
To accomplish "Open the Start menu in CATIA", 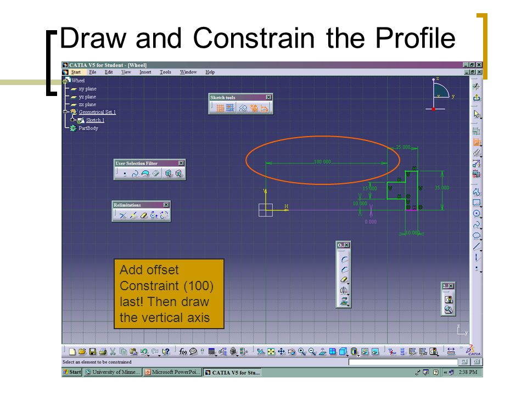I will [x=76, y=72].
